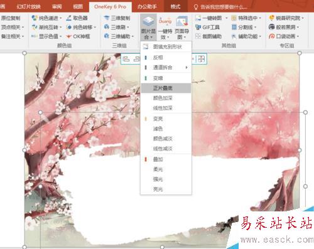Open the 显示色值 dropdown arrow
Image resolution: width=314 pixels, height=249 pixels.
pyautogui.click(x=61, y=36)
